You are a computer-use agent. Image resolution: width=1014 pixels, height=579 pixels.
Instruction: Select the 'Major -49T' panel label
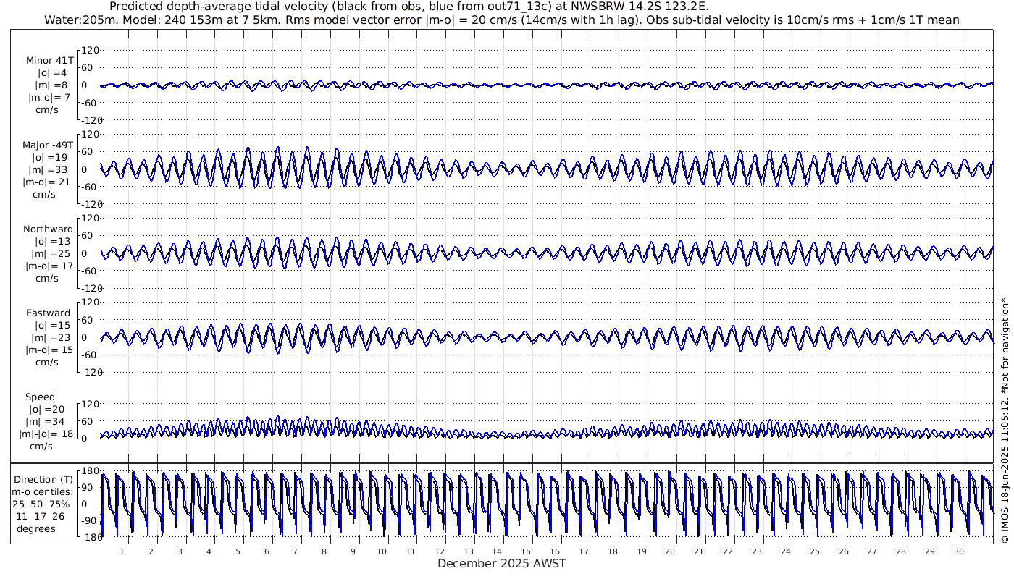point(48,145)
